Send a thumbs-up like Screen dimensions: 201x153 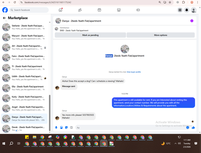click(x=193, y=127)
